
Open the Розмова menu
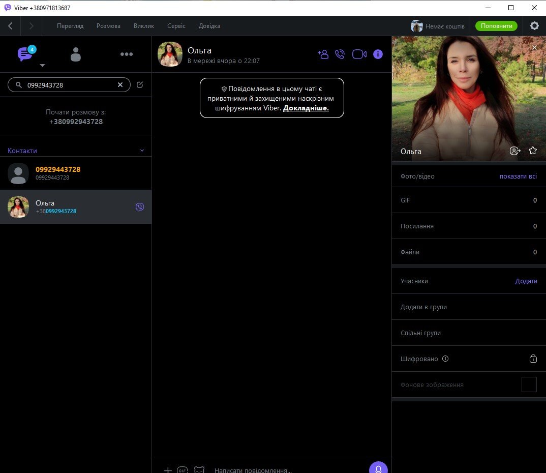[108, 26]
